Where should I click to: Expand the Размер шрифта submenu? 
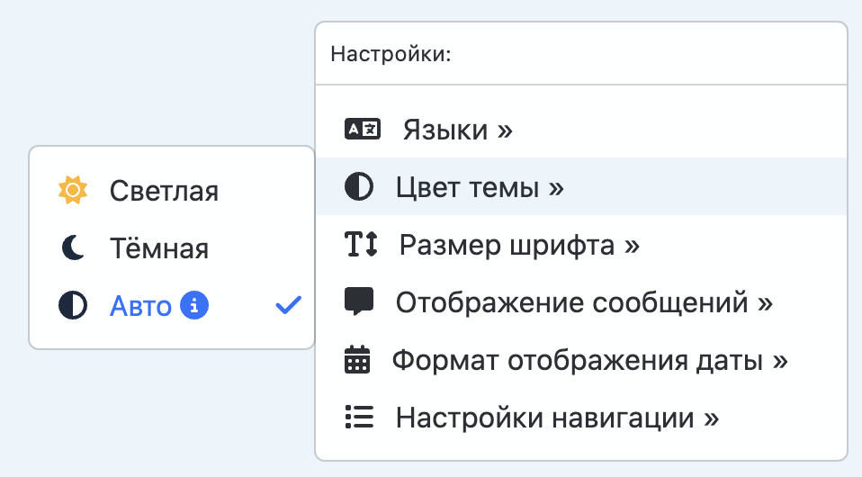pos(519,245)
